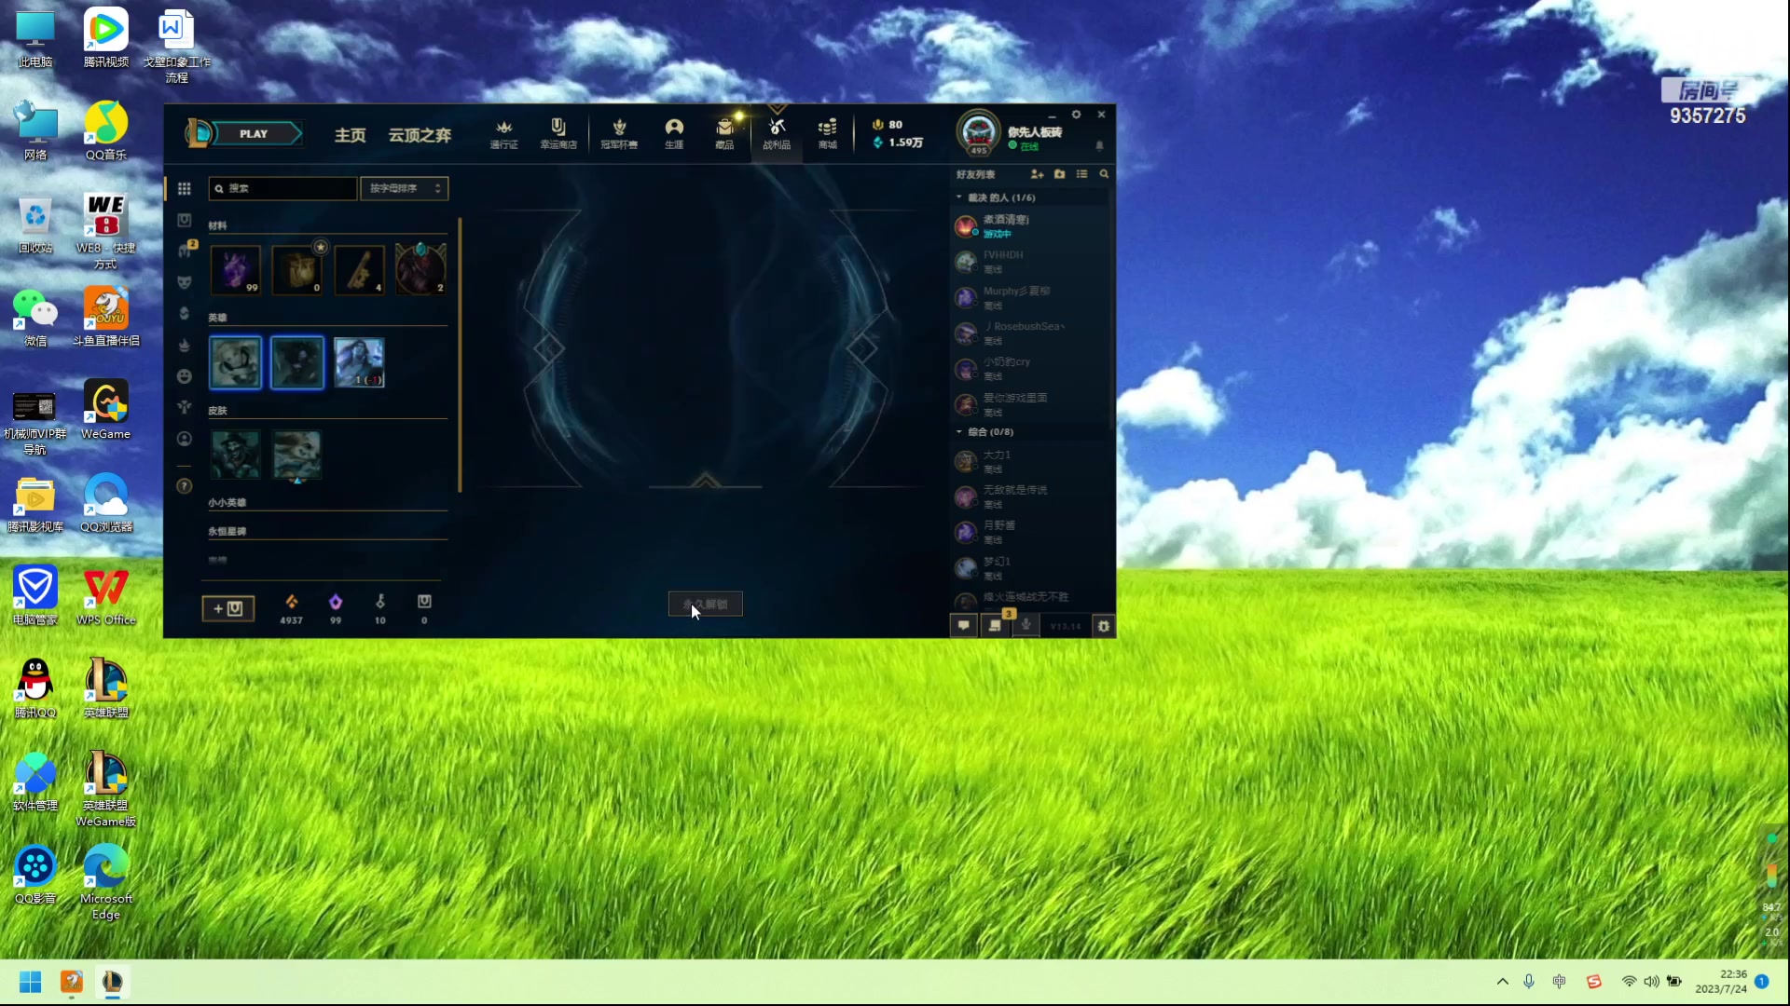The height and width of the screenshot is (1006, 1790).
Task: Select the champion shard marked 1 (-1)
Action: [x=359, y=362]
